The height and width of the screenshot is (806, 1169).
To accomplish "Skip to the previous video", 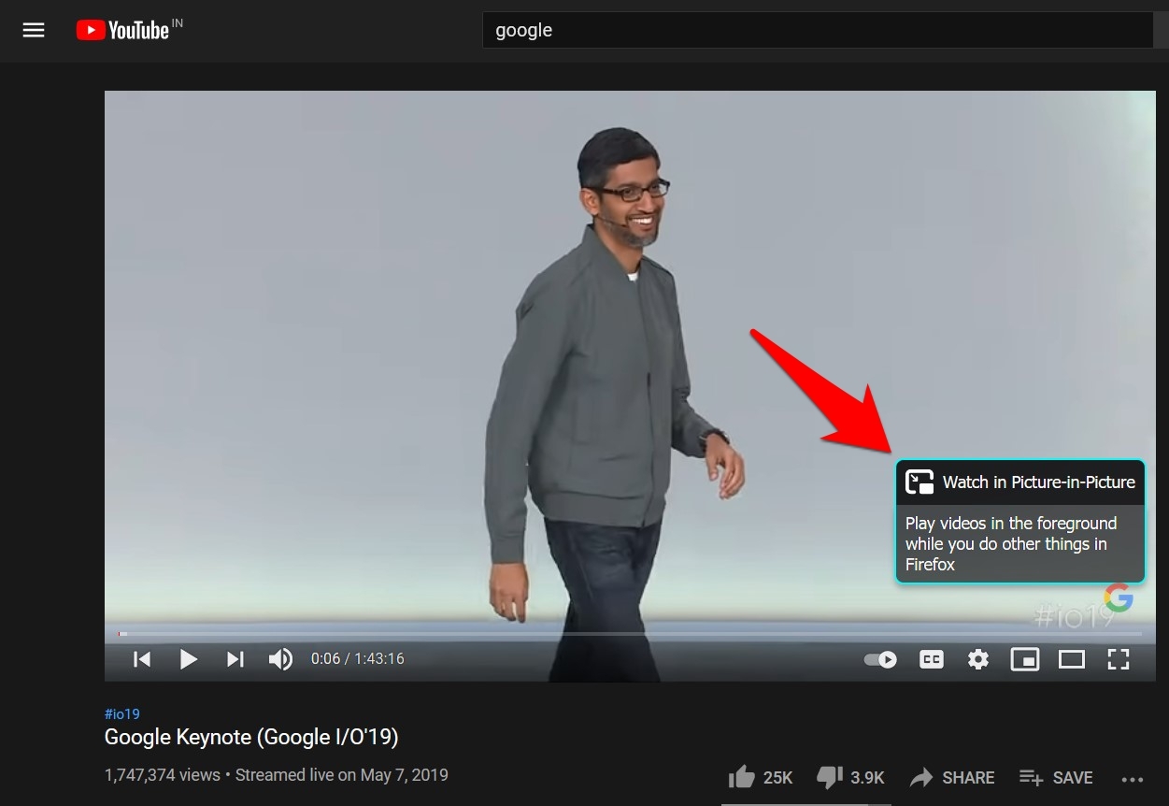I will click(142, 659).
